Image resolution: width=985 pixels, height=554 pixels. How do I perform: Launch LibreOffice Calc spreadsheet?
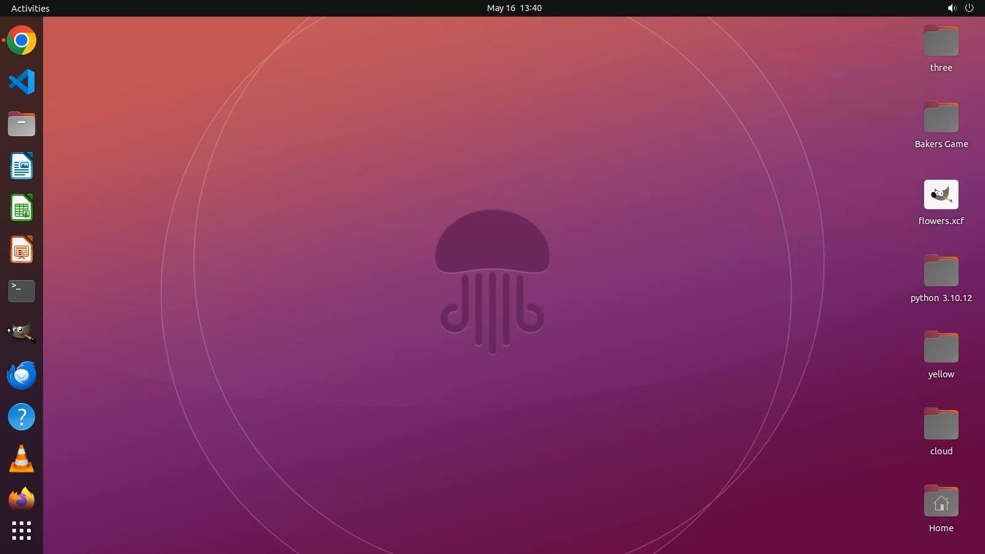(22, 208)
